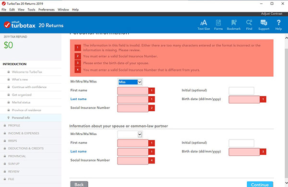
Task: Open the Window menu
Action: 63,10
